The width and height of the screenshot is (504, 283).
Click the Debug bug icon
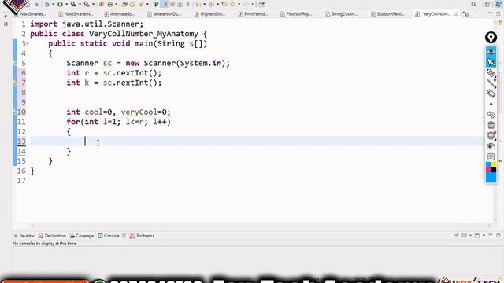tap(47, 4)
